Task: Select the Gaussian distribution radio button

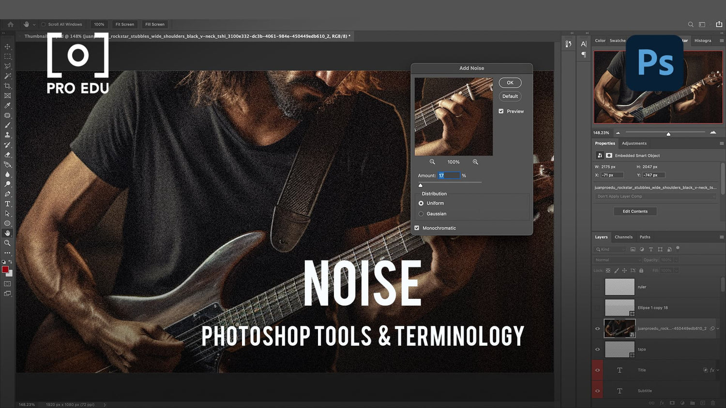Action: [421, 214]
